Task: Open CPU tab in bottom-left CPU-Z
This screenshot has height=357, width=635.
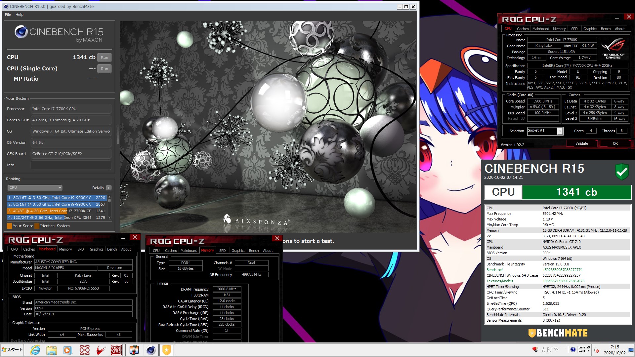Action: pyautogui.click(x=14, y=249)
